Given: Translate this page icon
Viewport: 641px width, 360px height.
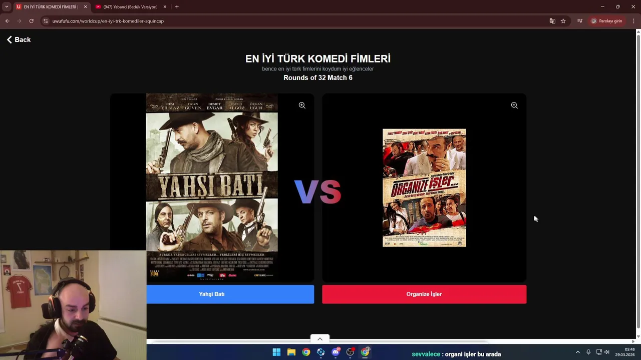Looking at the screenshot, I should tap(552, 21).
